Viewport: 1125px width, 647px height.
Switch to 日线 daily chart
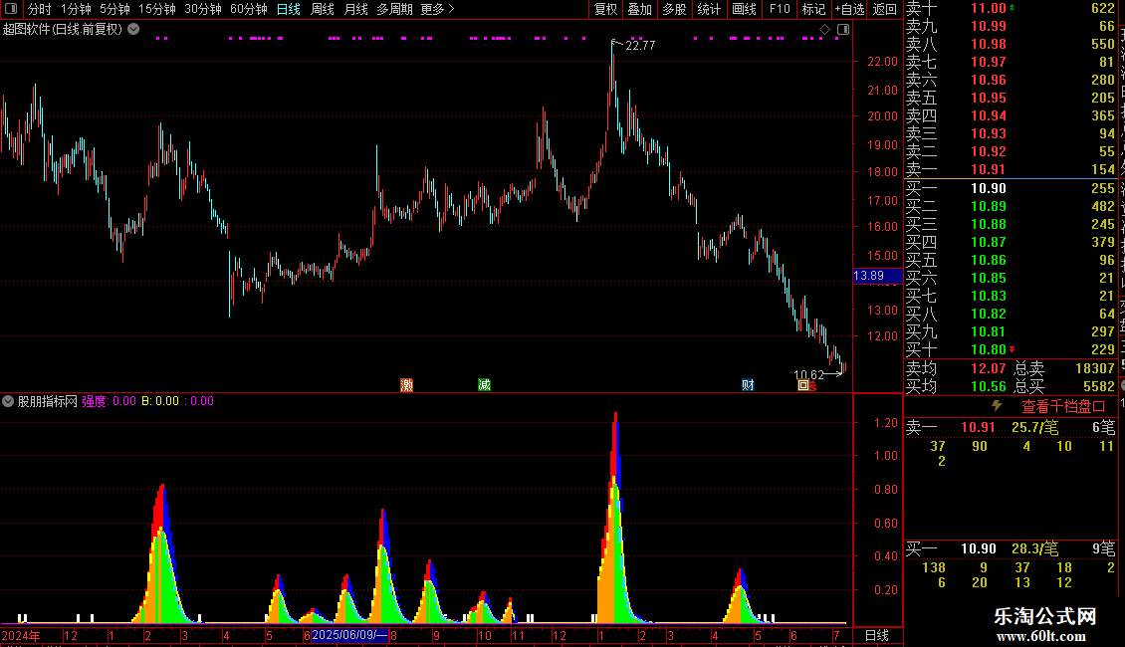[x=289, y=9]
